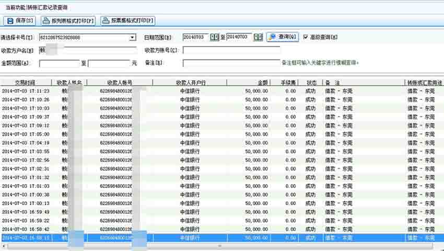Open the start date calendar picker
The image size is (444, 251).
[x=214, y=37]
